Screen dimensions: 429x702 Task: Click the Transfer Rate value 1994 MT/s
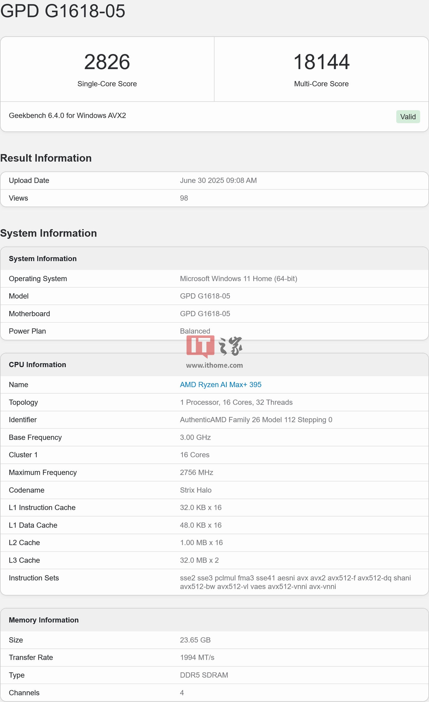tap(197, 657)
